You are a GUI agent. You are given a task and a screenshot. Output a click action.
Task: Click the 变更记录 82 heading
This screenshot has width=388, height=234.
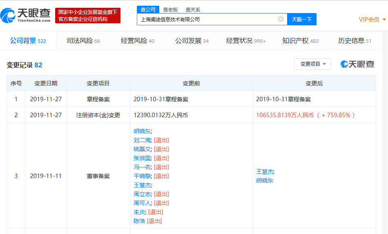pyautogui.click(x=25, y=65)
